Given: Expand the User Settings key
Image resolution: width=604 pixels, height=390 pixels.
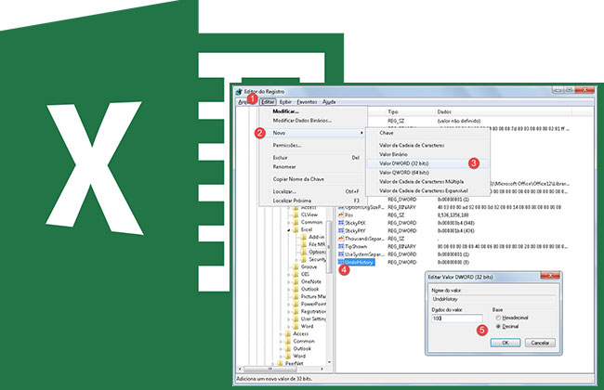Looking at the screenshot, I should (x=288, y=319).
